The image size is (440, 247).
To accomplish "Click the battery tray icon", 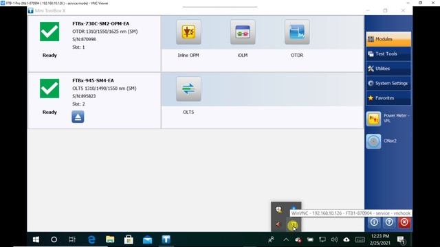I will 310,239.
